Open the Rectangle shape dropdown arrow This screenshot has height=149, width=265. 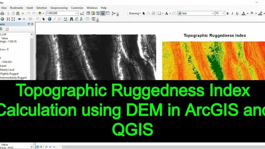click(163, 13)
